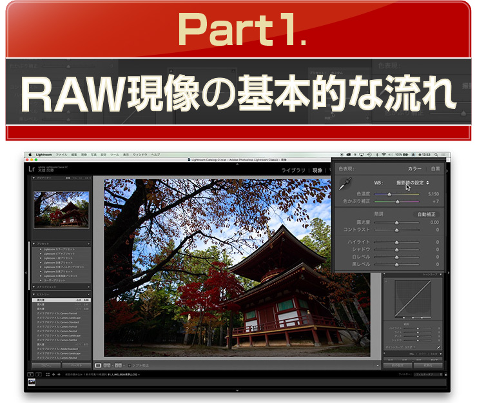The image size is (477, 403).
Task: Open the フィルターオフ filter dropdown
Action: pos(428,375)
